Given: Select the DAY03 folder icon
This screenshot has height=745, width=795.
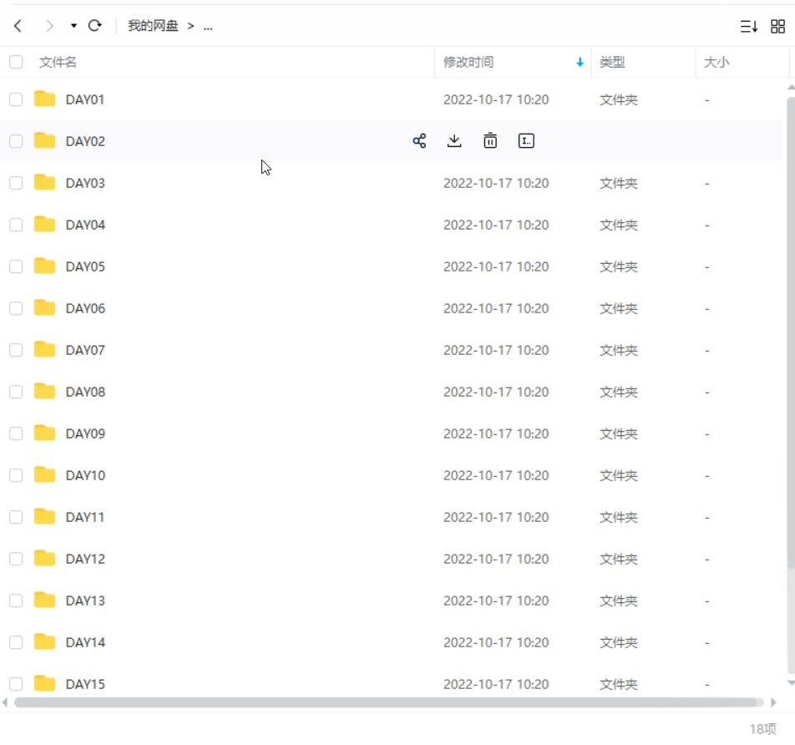Looking at the screenshot, I should pos(44,182).
